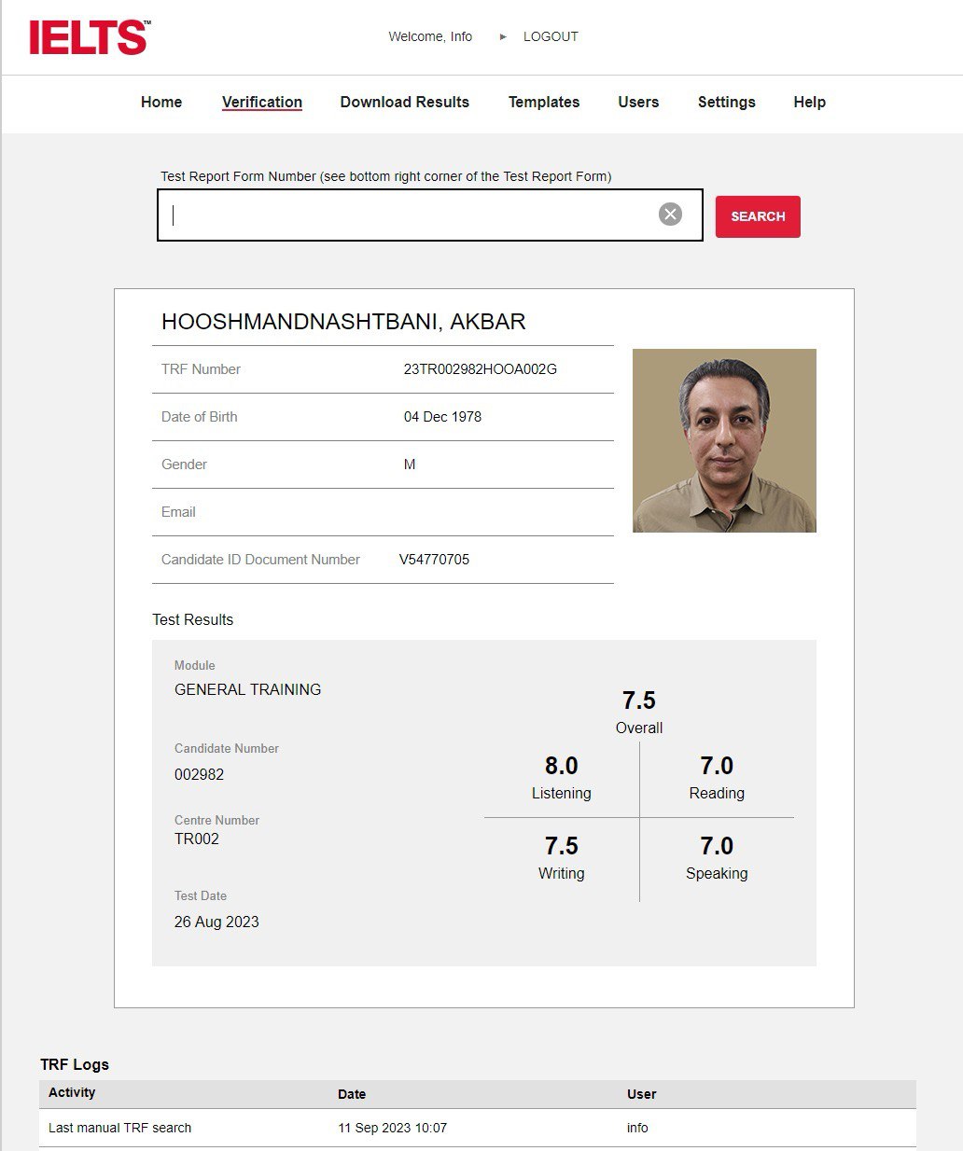Viewport: 963px width, 1151px height.
Task: Click the GENERAL TRAINING module value
Action: click(x=248, y=689)
